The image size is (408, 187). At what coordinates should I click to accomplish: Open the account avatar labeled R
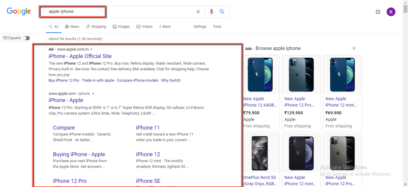(391, 12)
